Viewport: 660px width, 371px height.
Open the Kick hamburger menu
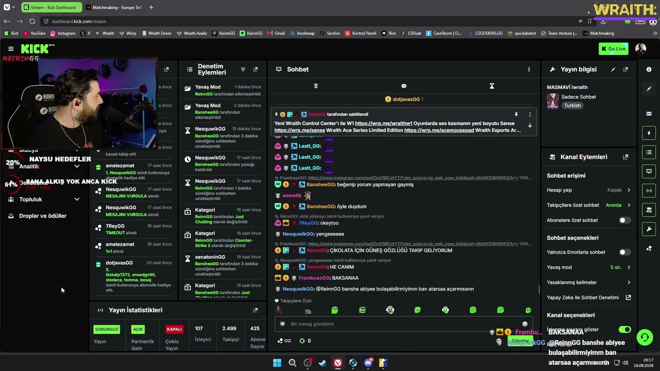pyautogui.click(x=11, y=49)
